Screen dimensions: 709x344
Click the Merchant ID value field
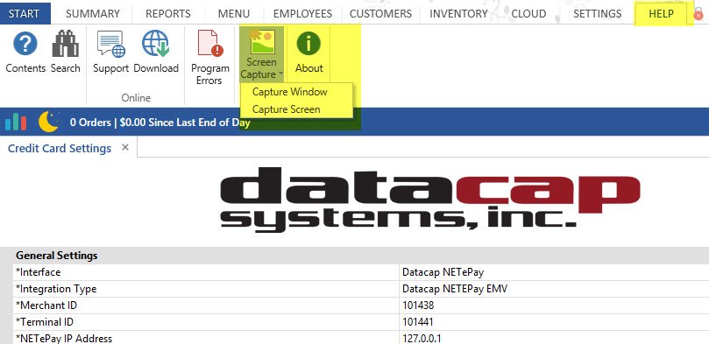tap(554, 305)
